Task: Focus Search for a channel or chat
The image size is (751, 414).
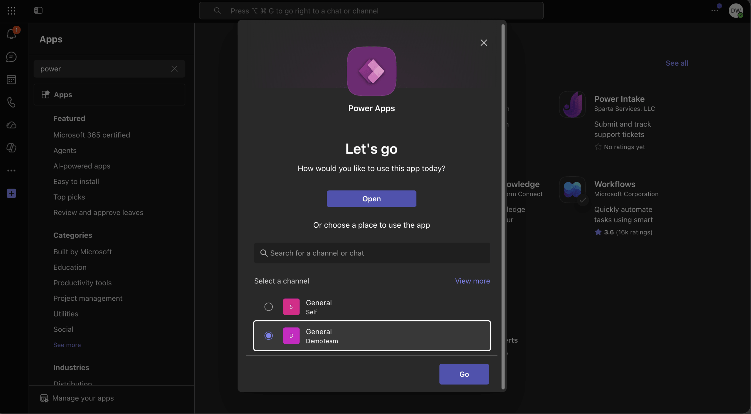Action: pos(372,253)
